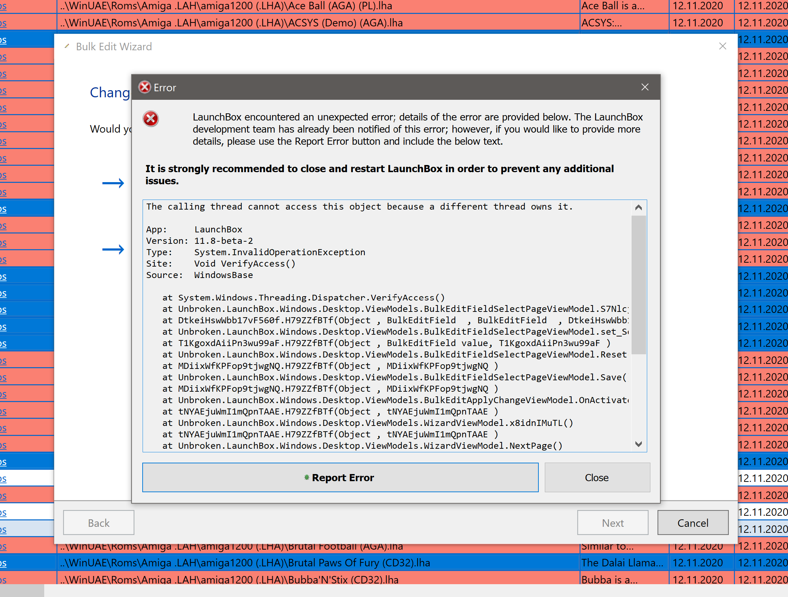Click the 'Bulk Edit Wizard' title text
This screenshot has height=597, width=788.
[114, 47]
